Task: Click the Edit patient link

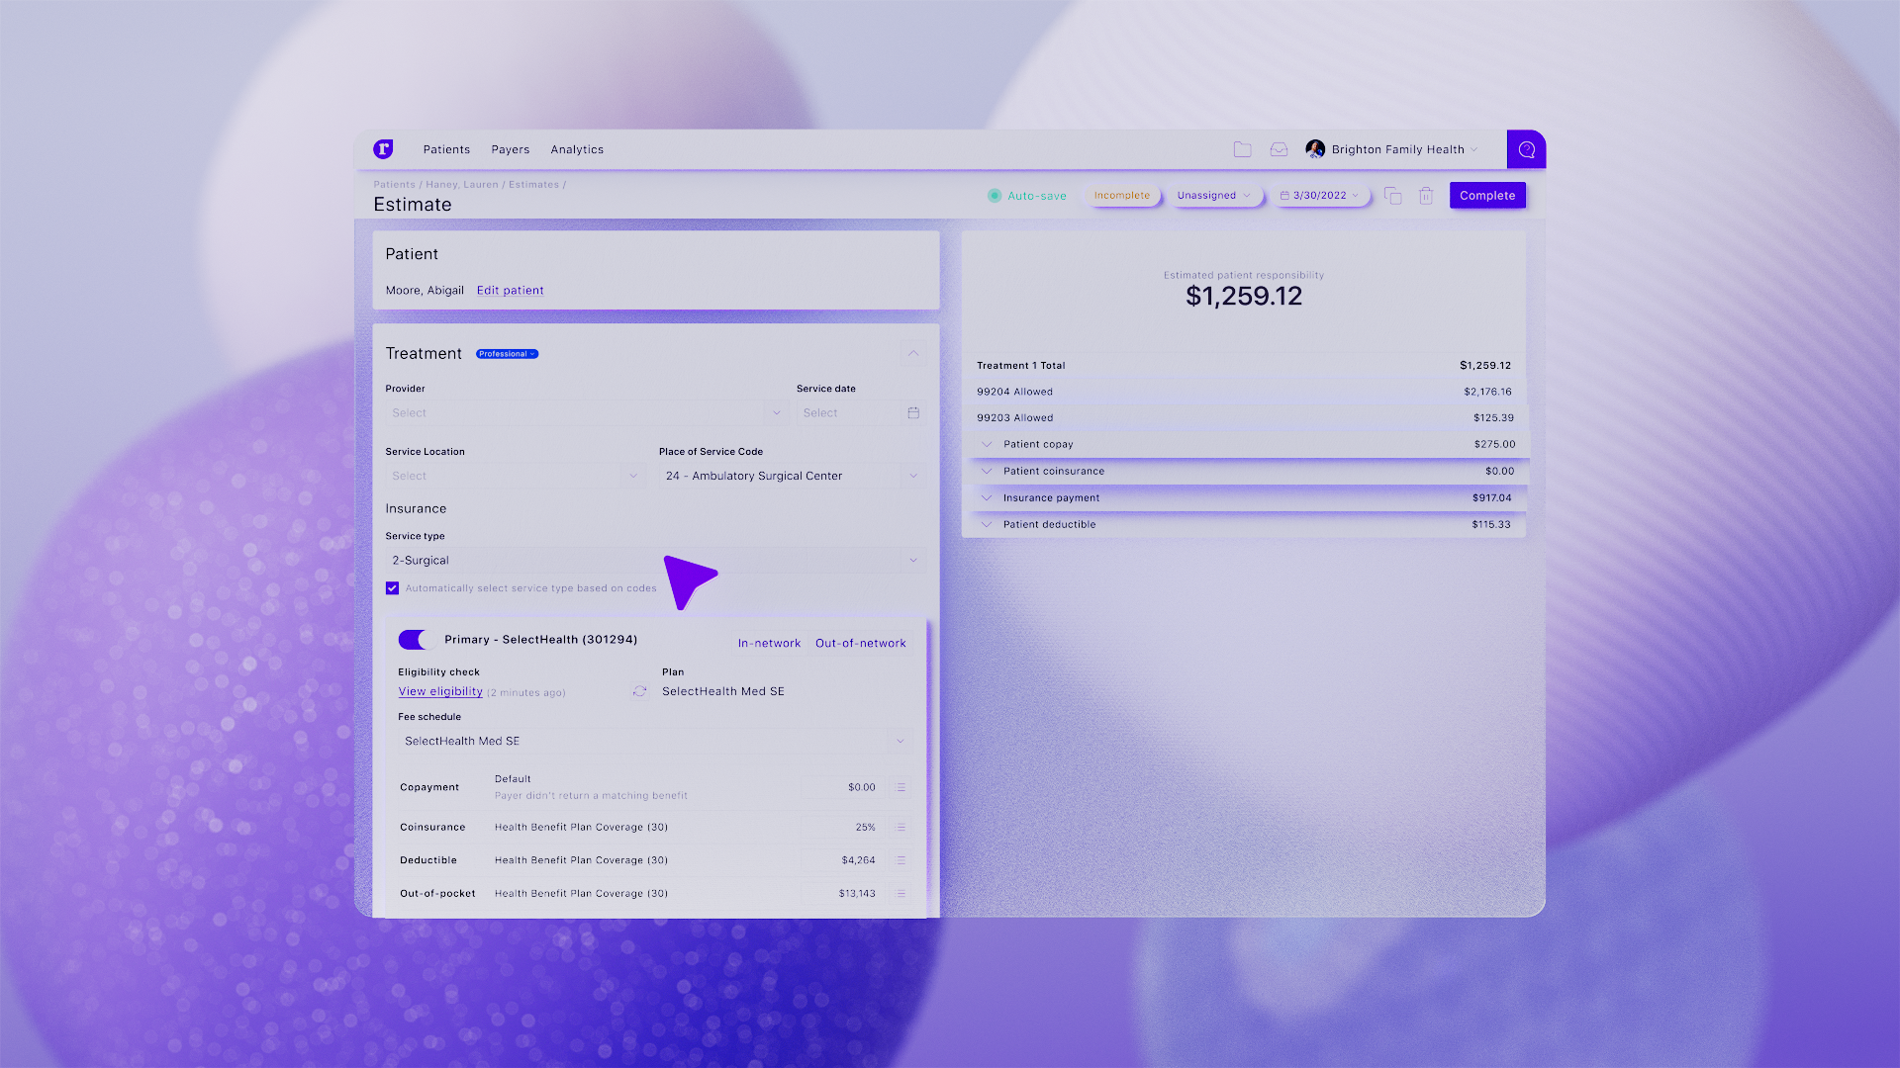Action: click(510, 291)
